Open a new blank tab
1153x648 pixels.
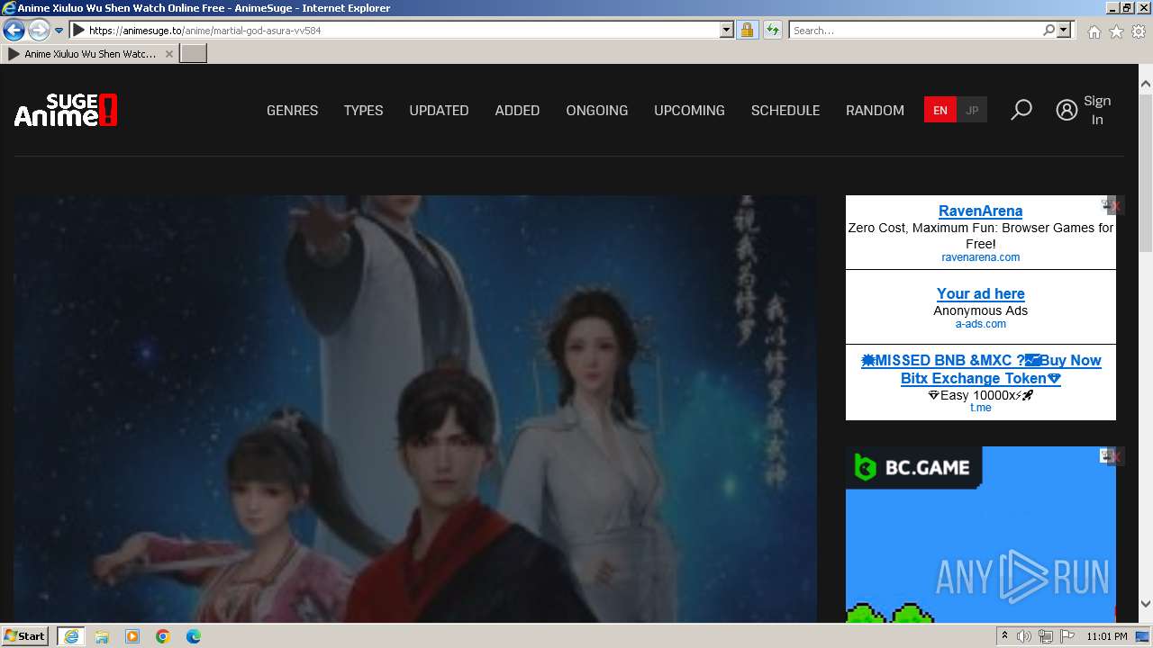coord(194,54)
